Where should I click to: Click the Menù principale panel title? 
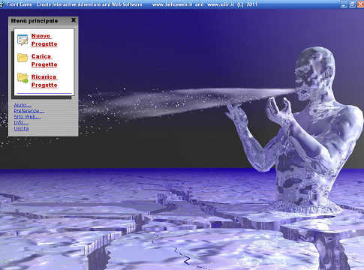tap(35, 21)
